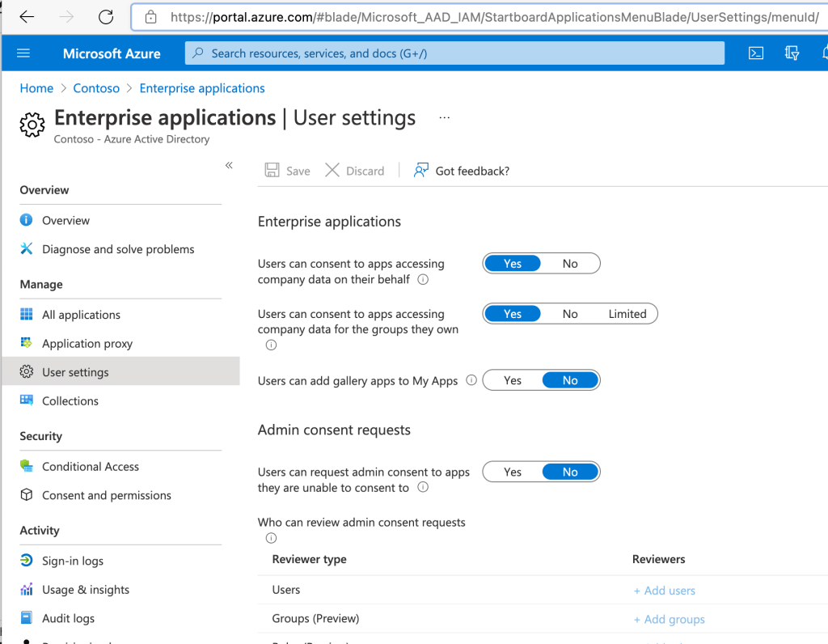The image size is (828, 644).
Task: Click info icon under Who can review requests
Action: click(271, 538)
